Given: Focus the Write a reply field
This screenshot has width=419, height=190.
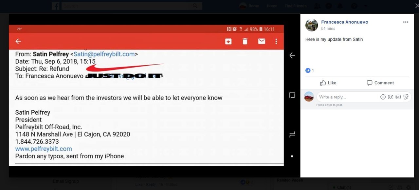Looking at the screenshot, I should point(348,97).
